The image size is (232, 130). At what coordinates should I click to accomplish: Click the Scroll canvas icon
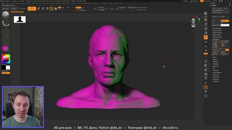click(206, 20)
